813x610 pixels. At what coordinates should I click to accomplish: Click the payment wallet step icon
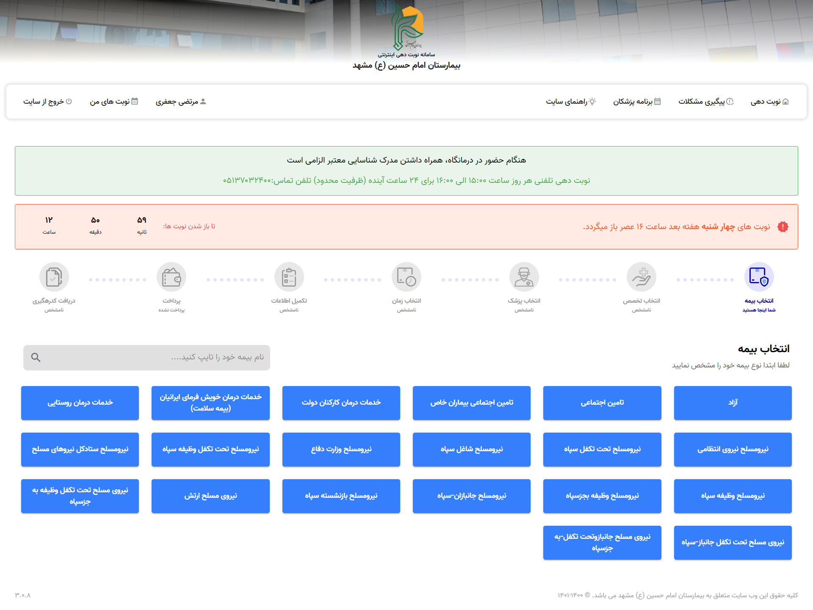[171, 277]
